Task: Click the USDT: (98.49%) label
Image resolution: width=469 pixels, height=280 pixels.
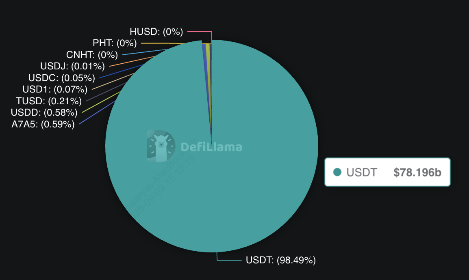Action: pos(280,260)
